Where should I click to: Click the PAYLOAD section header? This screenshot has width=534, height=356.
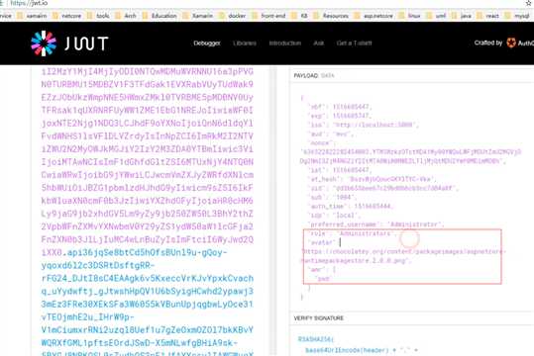314,75
